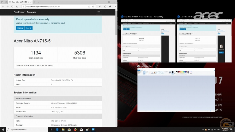Click the Sign up button
Image resolution: width=235 pixels, height=132 pixels.
tap(20, 28)
